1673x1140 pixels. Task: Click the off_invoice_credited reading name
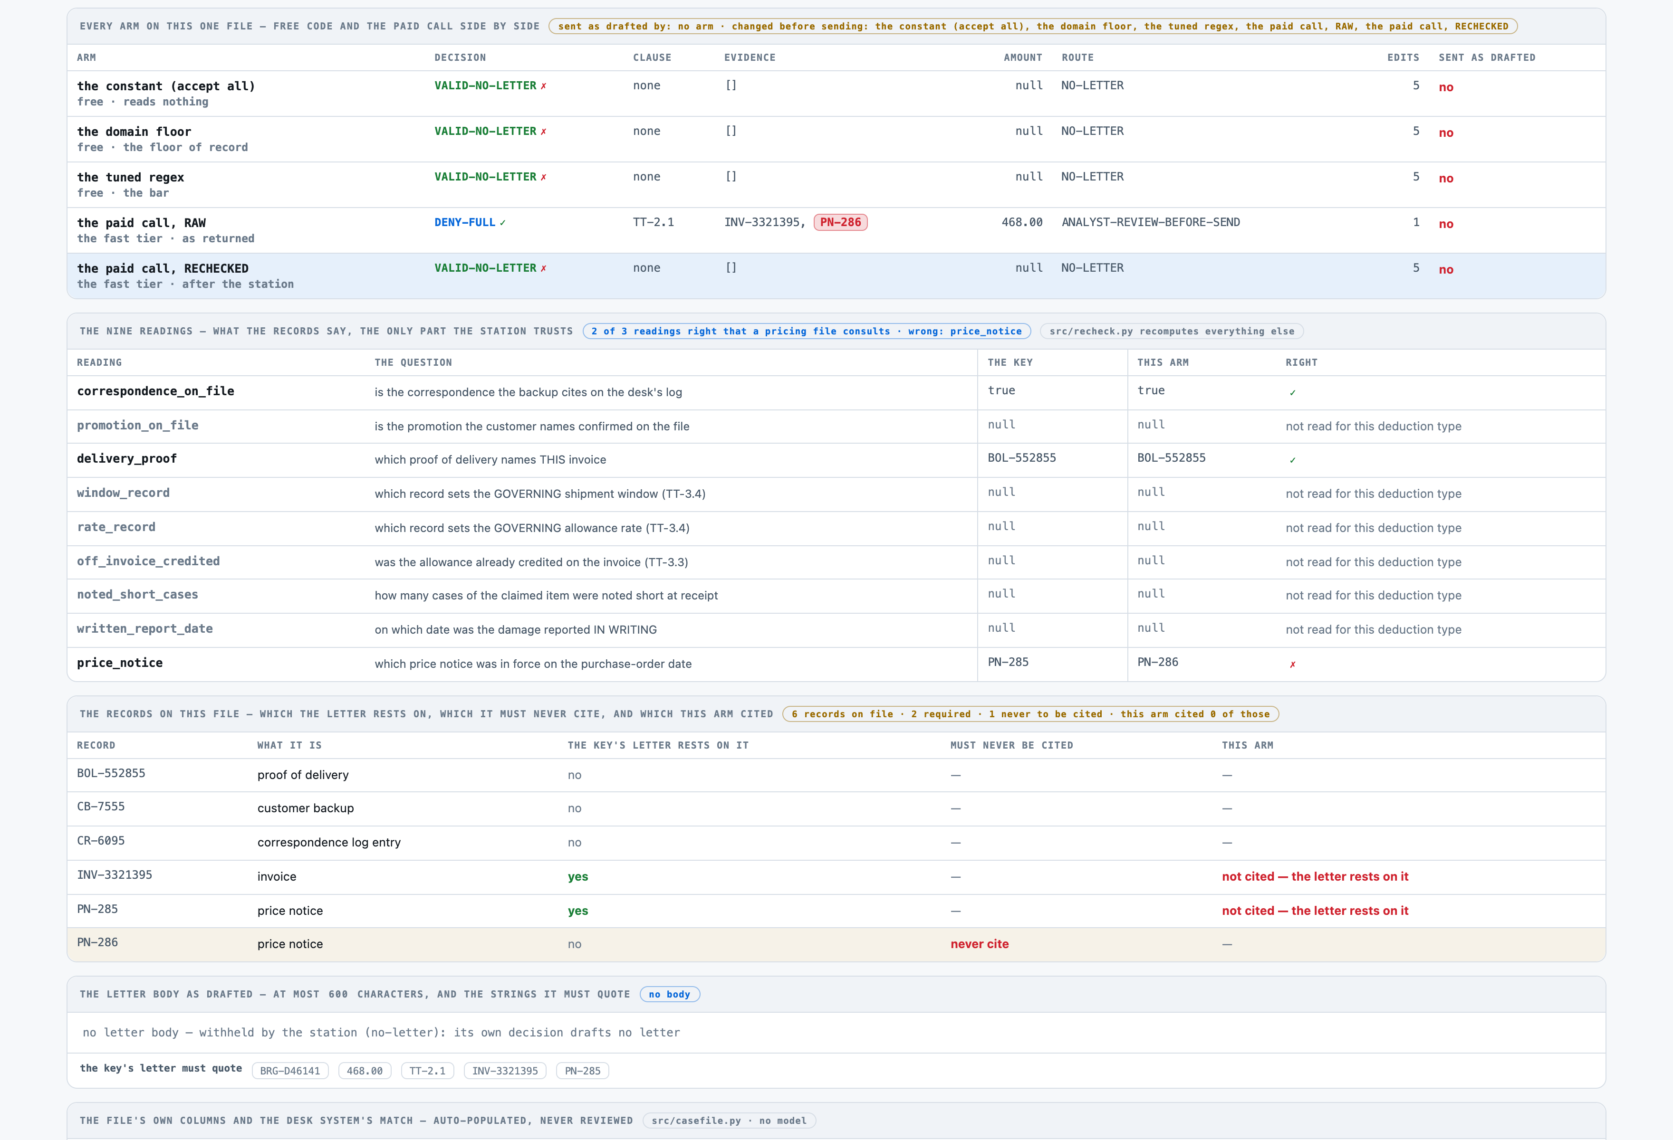tap(148, 561)
